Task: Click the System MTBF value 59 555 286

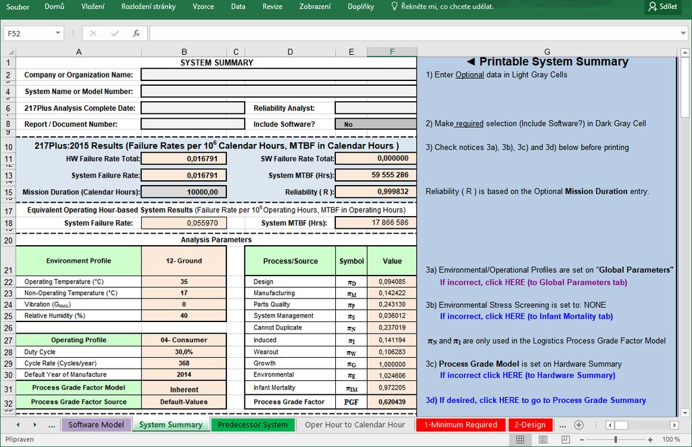Action: (376, 175)
